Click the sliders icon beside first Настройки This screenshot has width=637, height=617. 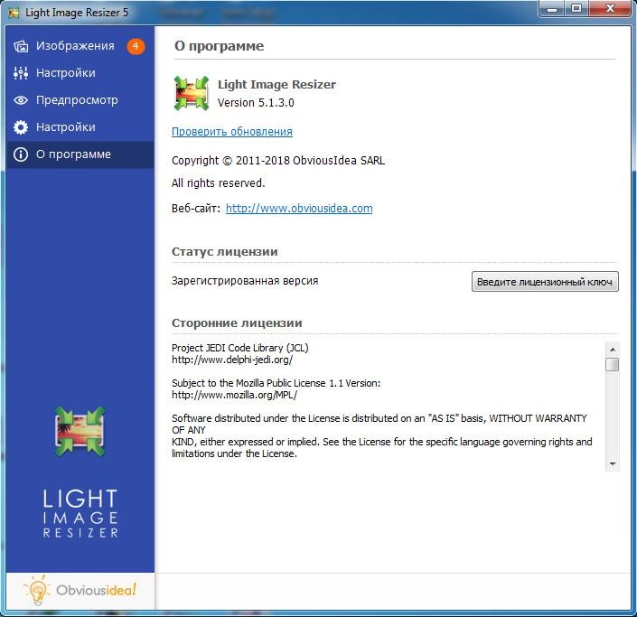click(x=21, y=73)
